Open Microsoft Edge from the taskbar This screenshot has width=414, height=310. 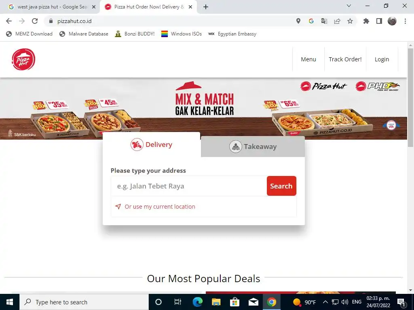click(197, 302)
